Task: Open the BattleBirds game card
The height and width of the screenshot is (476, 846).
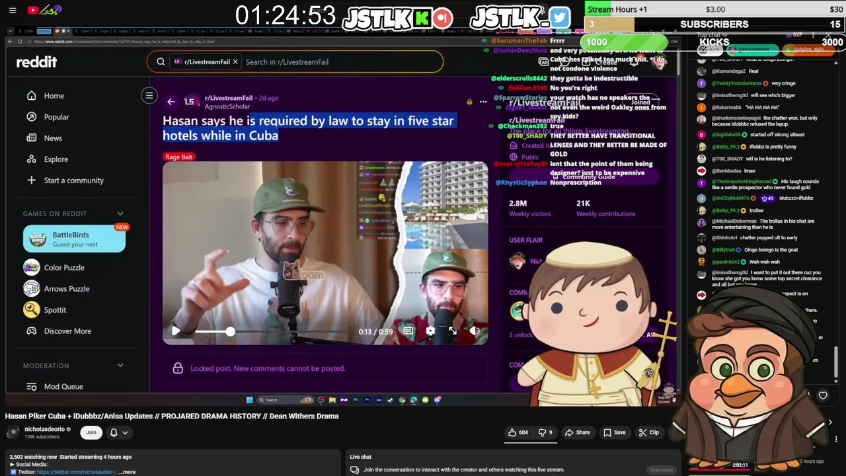Action: [x=74, y=239]
